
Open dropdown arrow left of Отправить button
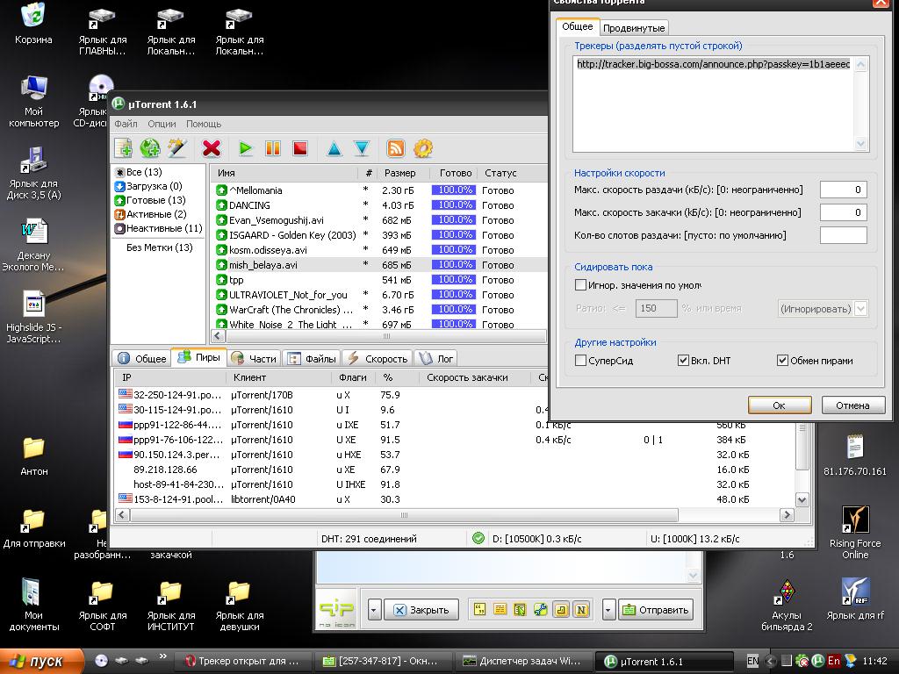608,610
